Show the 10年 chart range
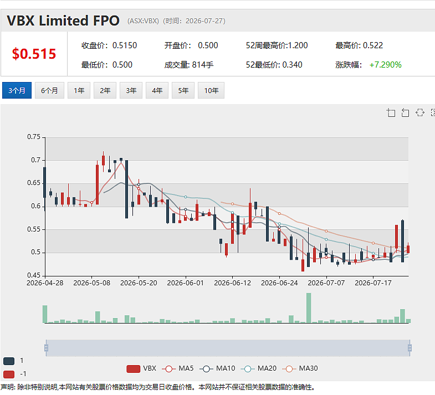Image resolution: width=435 pixels, height=395 pixels. point(211,90)
